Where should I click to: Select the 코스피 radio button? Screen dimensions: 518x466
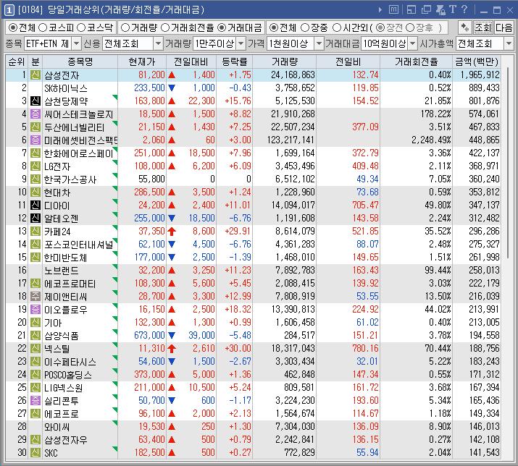point(43,27)
